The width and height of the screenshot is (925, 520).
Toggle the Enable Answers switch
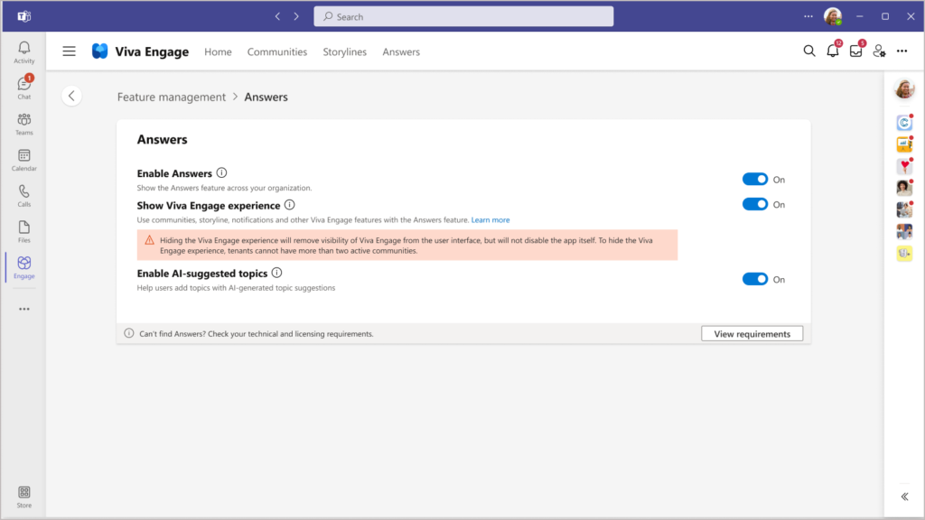click(755, 179)
